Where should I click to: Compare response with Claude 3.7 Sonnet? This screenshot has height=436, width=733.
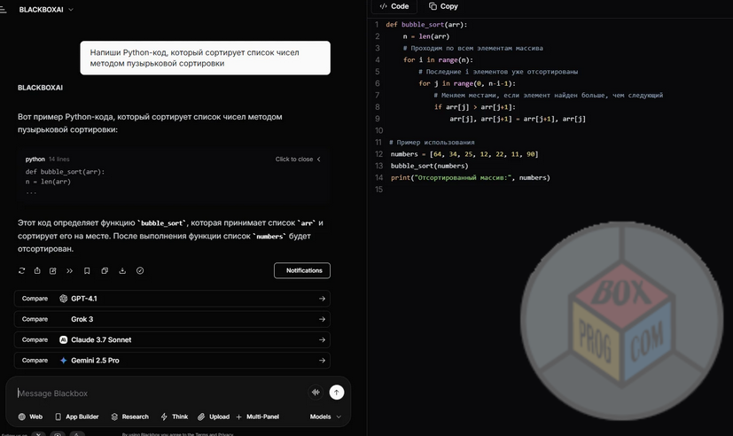click(173, 340)
